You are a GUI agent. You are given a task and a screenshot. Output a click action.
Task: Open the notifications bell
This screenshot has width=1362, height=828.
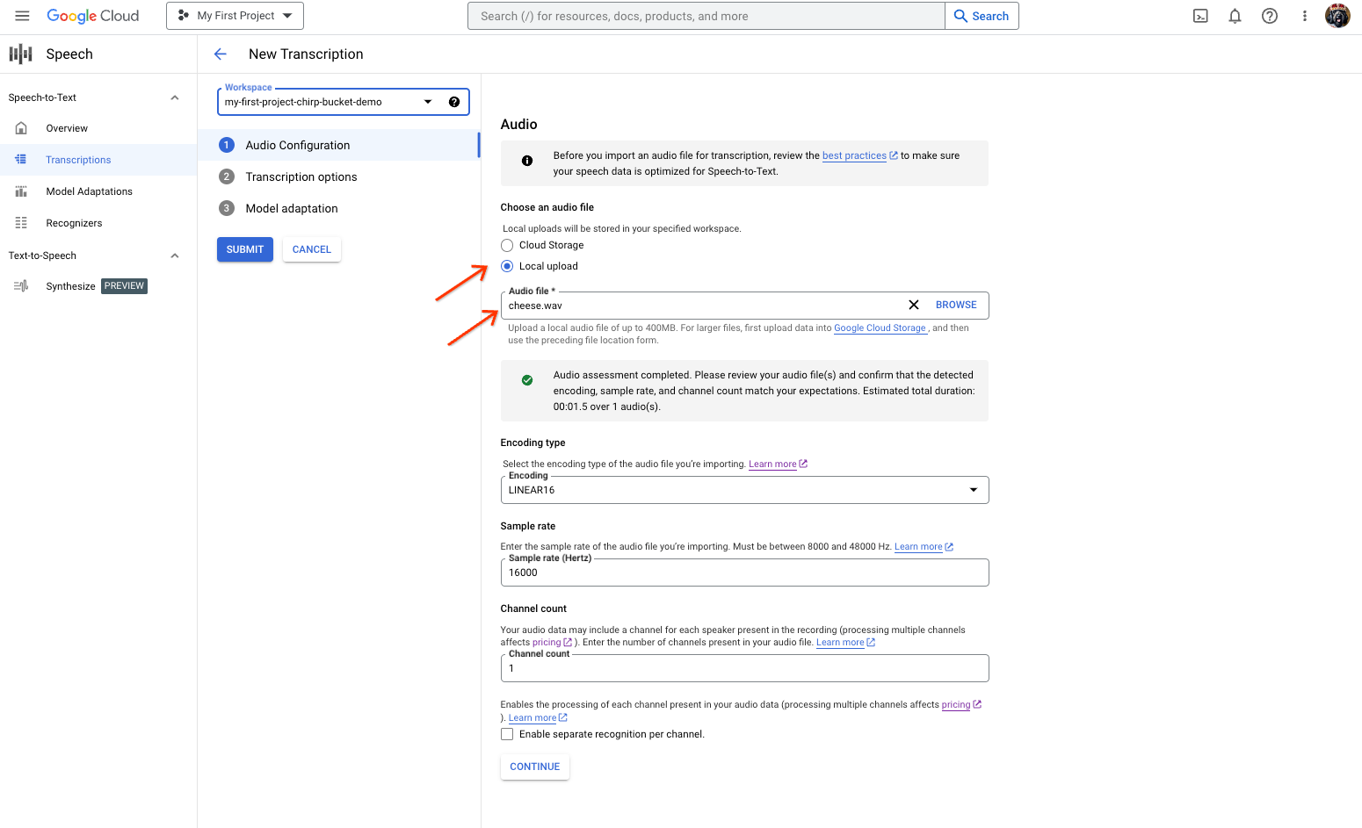(1235, 15)
